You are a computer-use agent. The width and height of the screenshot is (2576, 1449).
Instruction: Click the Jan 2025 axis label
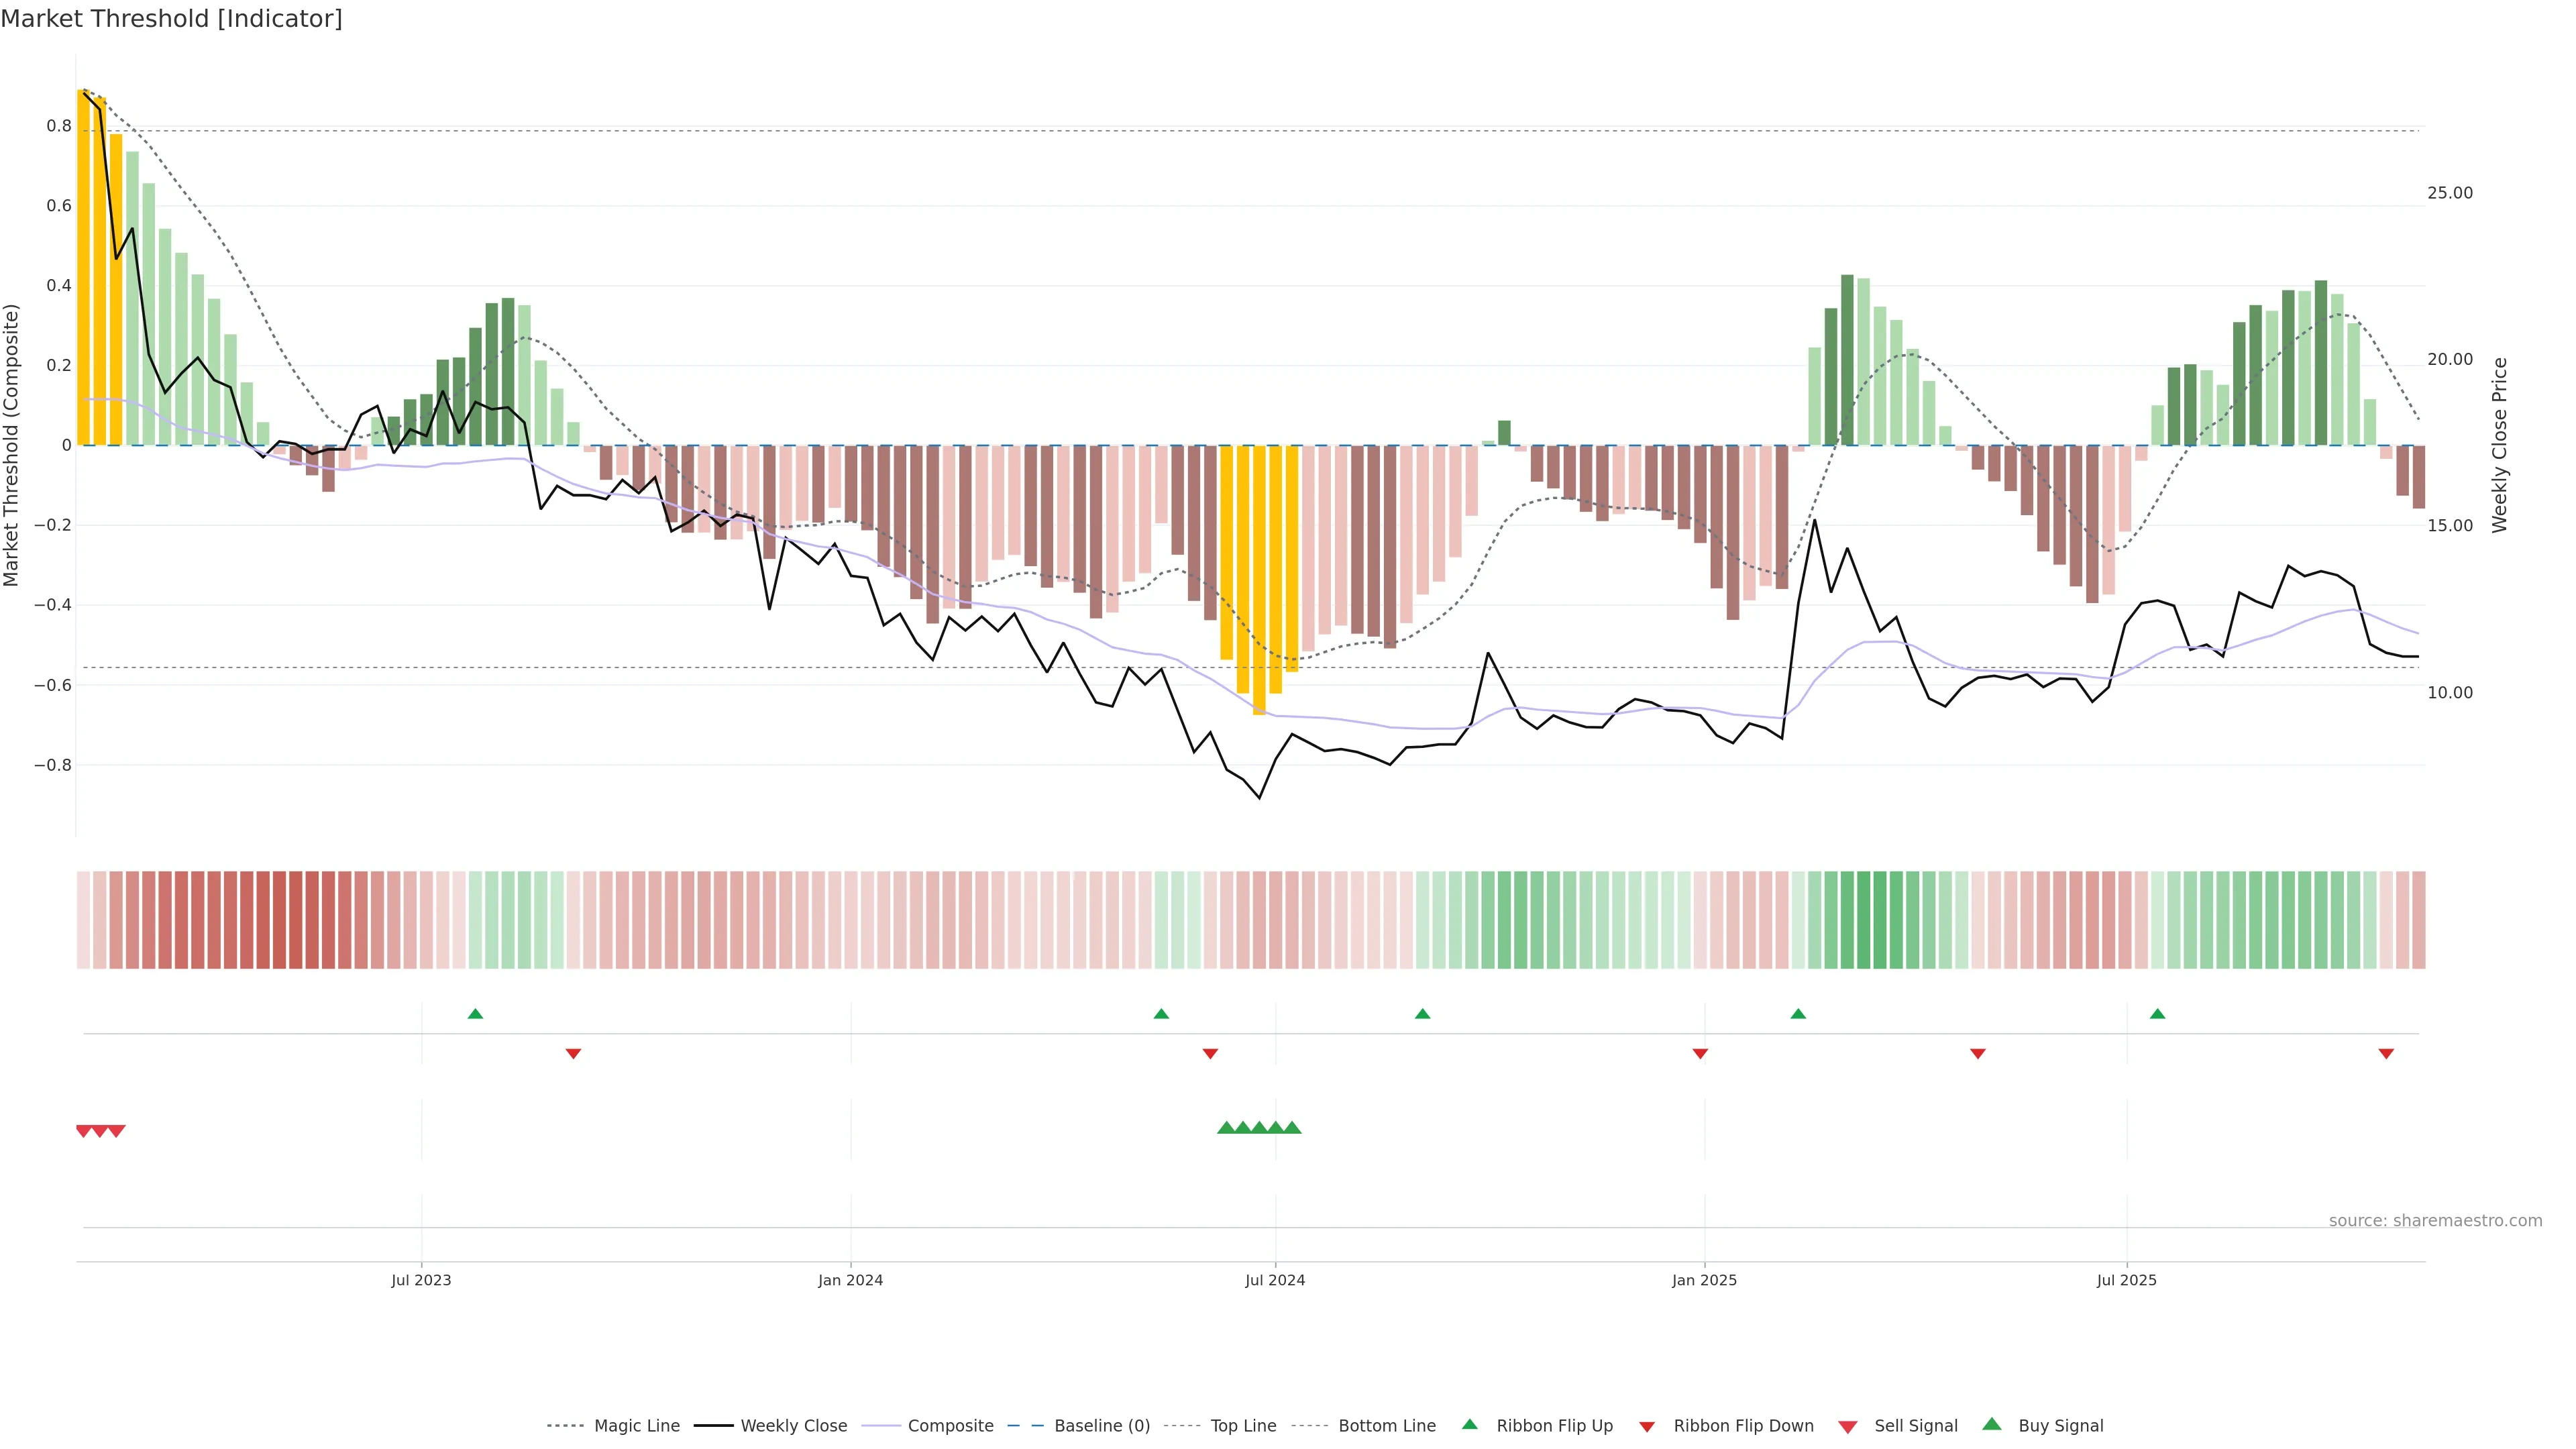click(1704, 1280)
